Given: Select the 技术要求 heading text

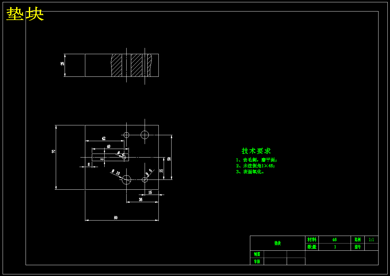Looking at the screenshot, I should click(x=256, y=151).
